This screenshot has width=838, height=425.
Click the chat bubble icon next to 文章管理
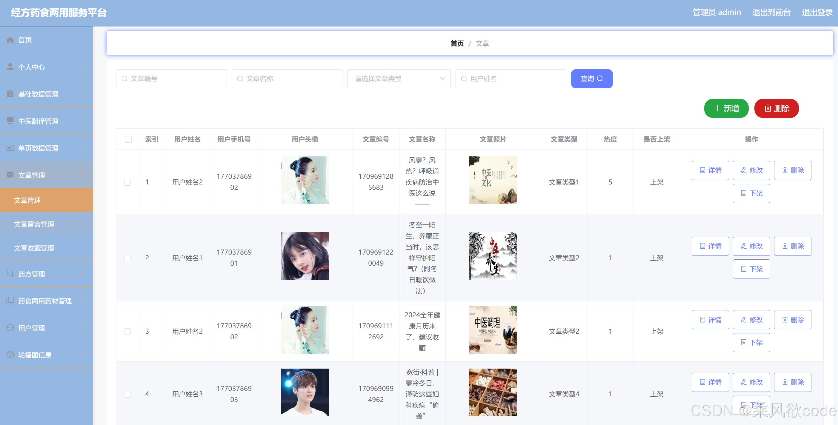point(10,175)
